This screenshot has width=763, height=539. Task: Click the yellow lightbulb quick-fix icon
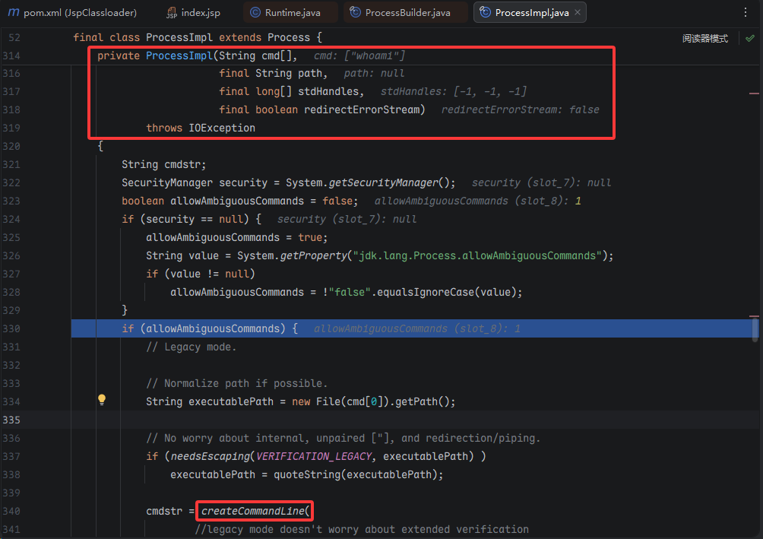click(102, 400)
